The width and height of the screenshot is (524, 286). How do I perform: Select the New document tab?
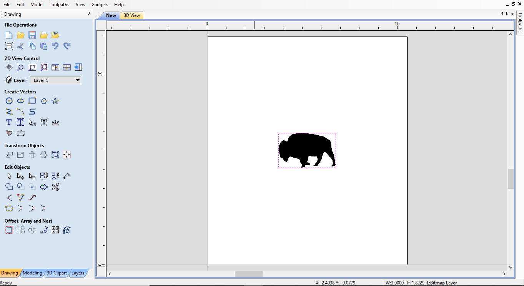tap(111, 15)
